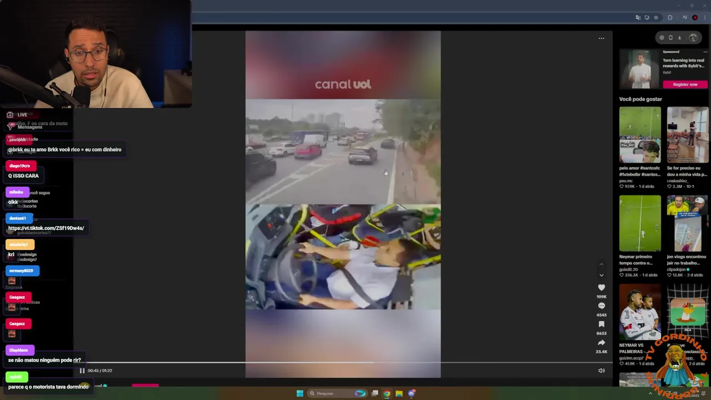Open the guizinn.sccp7 creator link
Image resolution: width=711 pixels, height=400 pixels.
click(x=632, y=358)
